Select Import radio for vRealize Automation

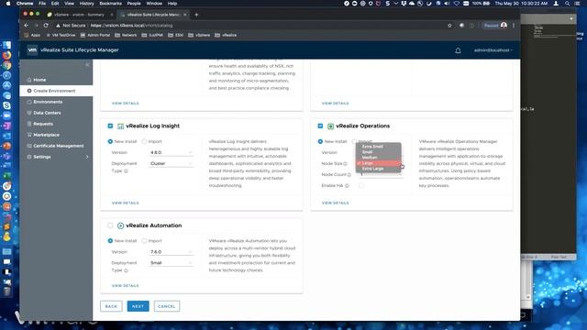point(144,241)
